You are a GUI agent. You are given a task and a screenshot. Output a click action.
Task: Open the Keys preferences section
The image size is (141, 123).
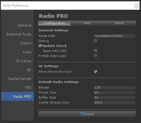click(x=17, y=52)
